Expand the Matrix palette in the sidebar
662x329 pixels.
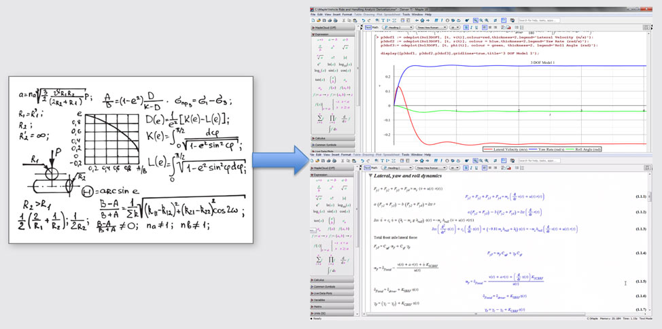tap(318, 306)
